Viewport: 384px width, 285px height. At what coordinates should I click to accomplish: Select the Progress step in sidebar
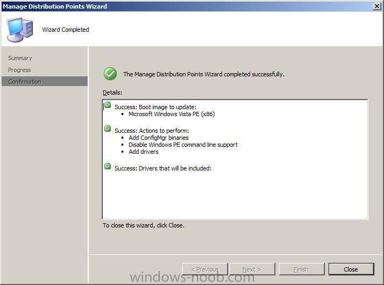tap(19, 70)
